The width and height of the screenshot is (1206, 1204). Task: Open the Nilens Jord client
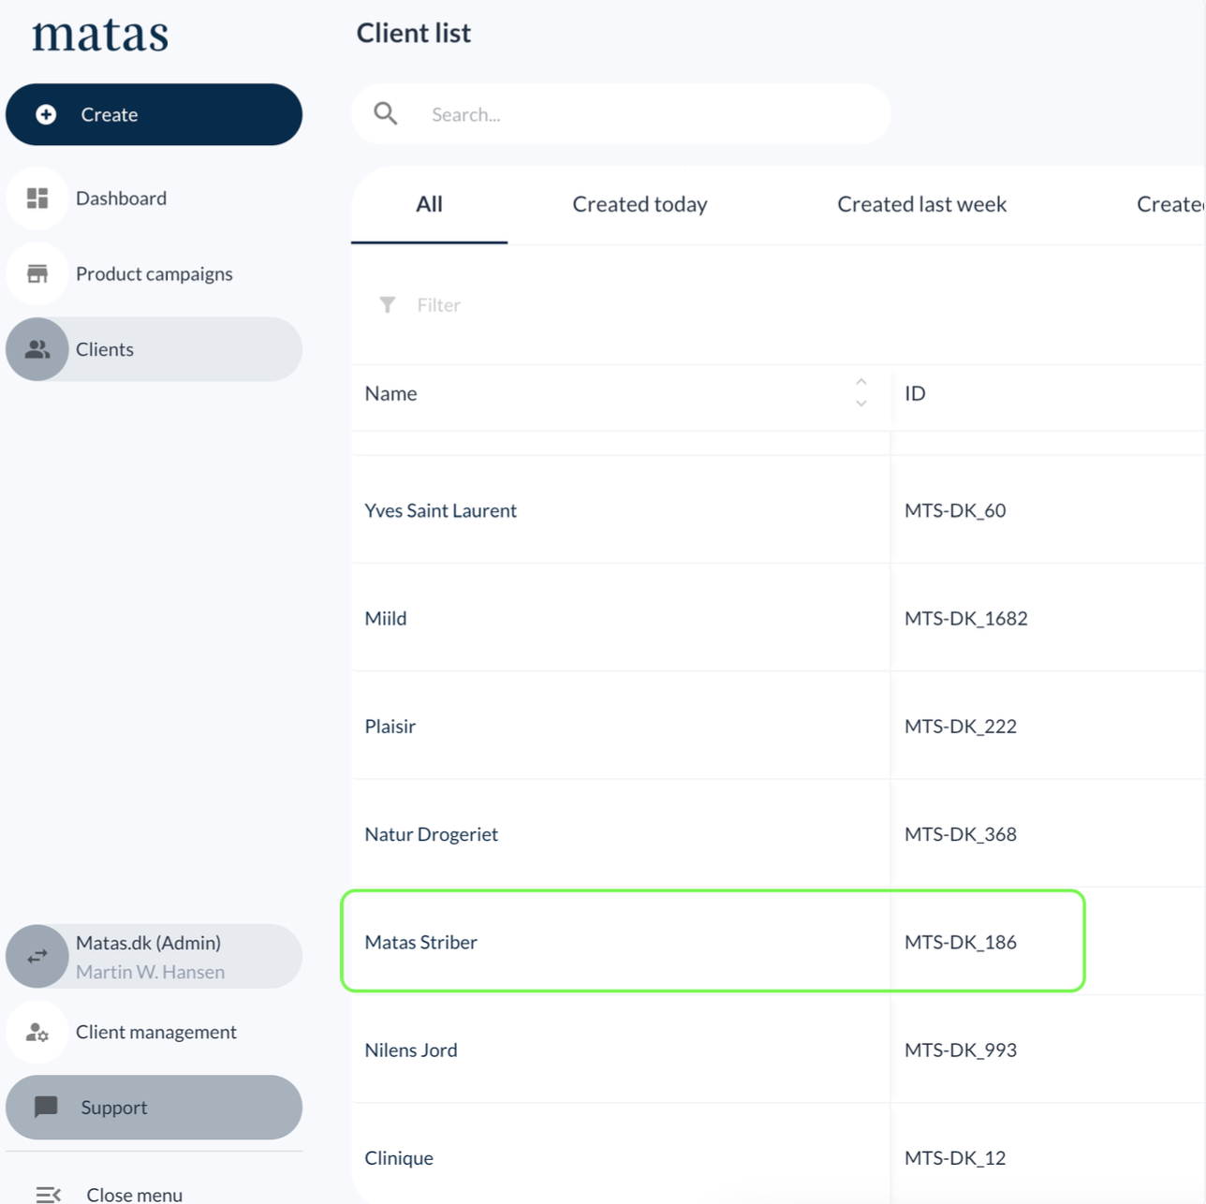(411, 1050)
